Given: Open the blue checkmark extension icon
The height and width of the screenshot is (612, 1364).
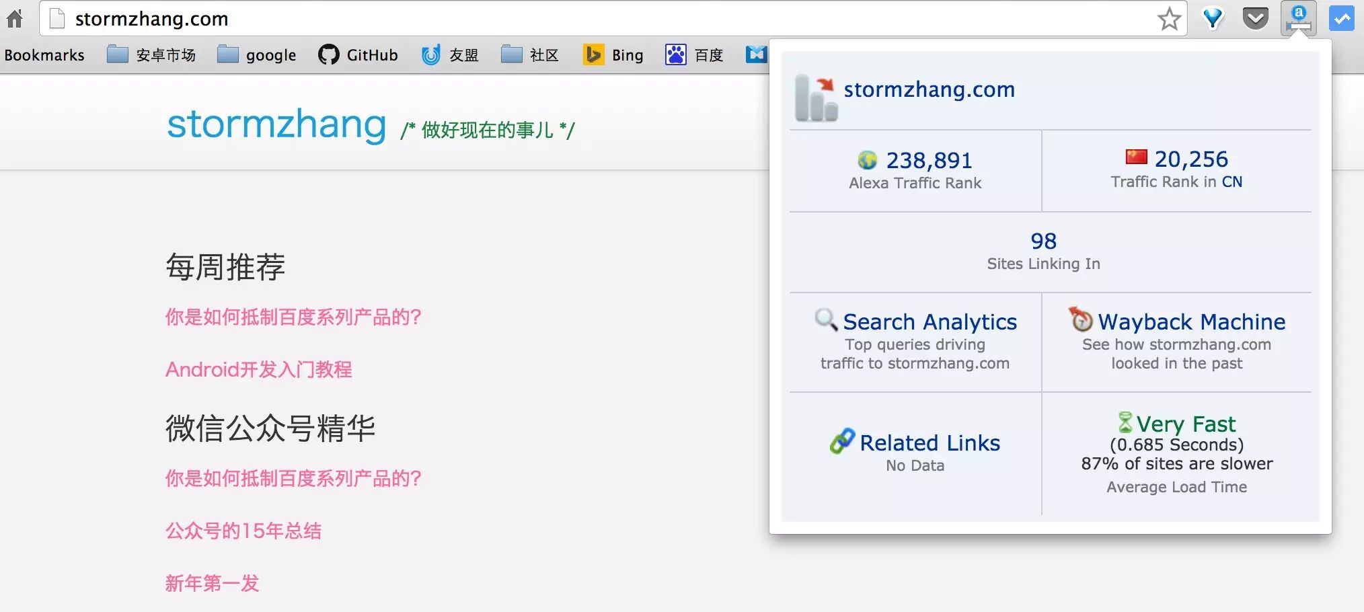Looking at the screenshot, I should tap(1341, 18).
